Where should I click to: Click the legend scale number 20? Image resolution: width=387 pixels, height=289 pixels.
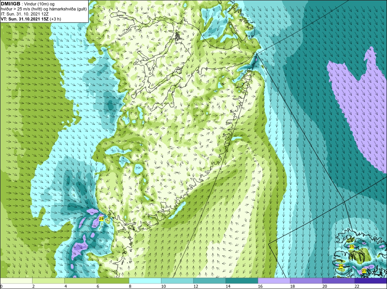click(x=325, y=286)
